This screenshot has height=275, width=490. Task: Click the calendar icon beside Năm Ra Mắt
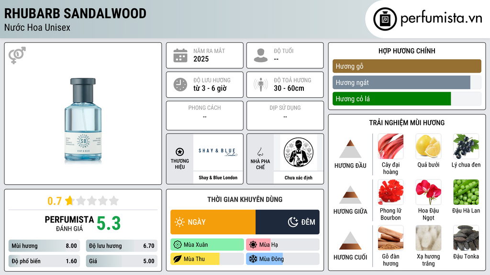click(180, 55)
